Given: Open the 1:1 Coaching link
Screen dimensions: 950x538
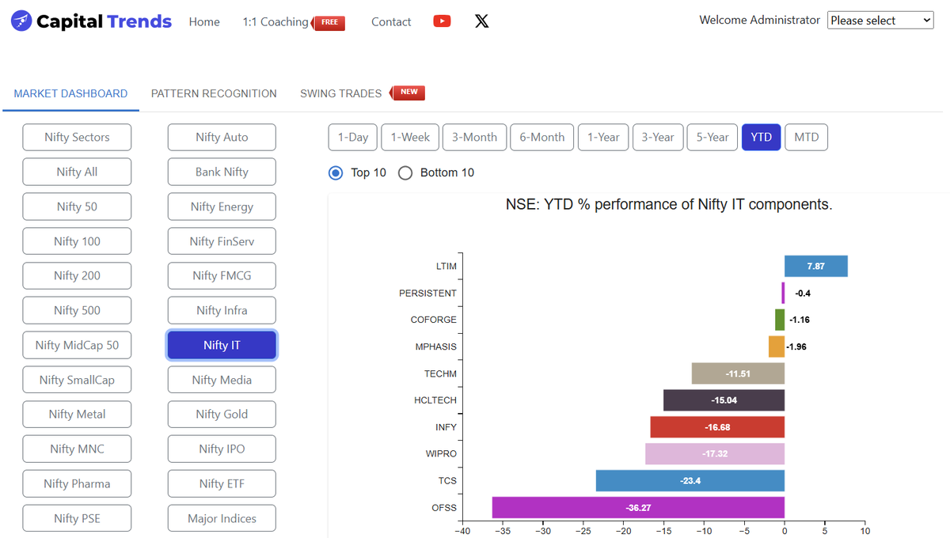Looking at the screenshot, I should tap(275, 22).
